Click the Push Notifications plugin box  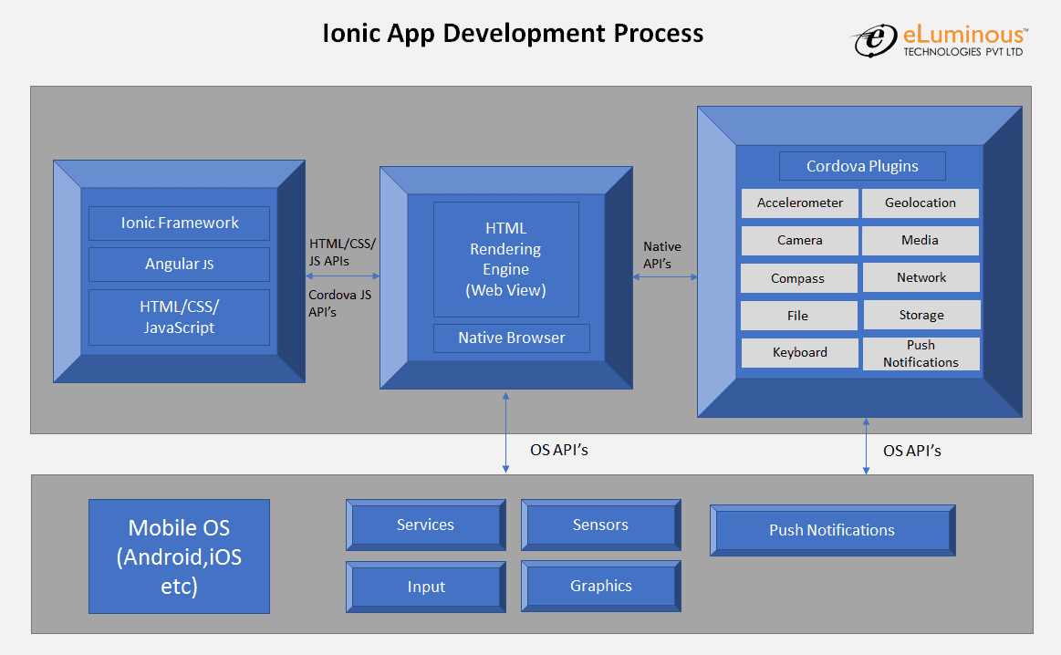[x=921, y=353]
